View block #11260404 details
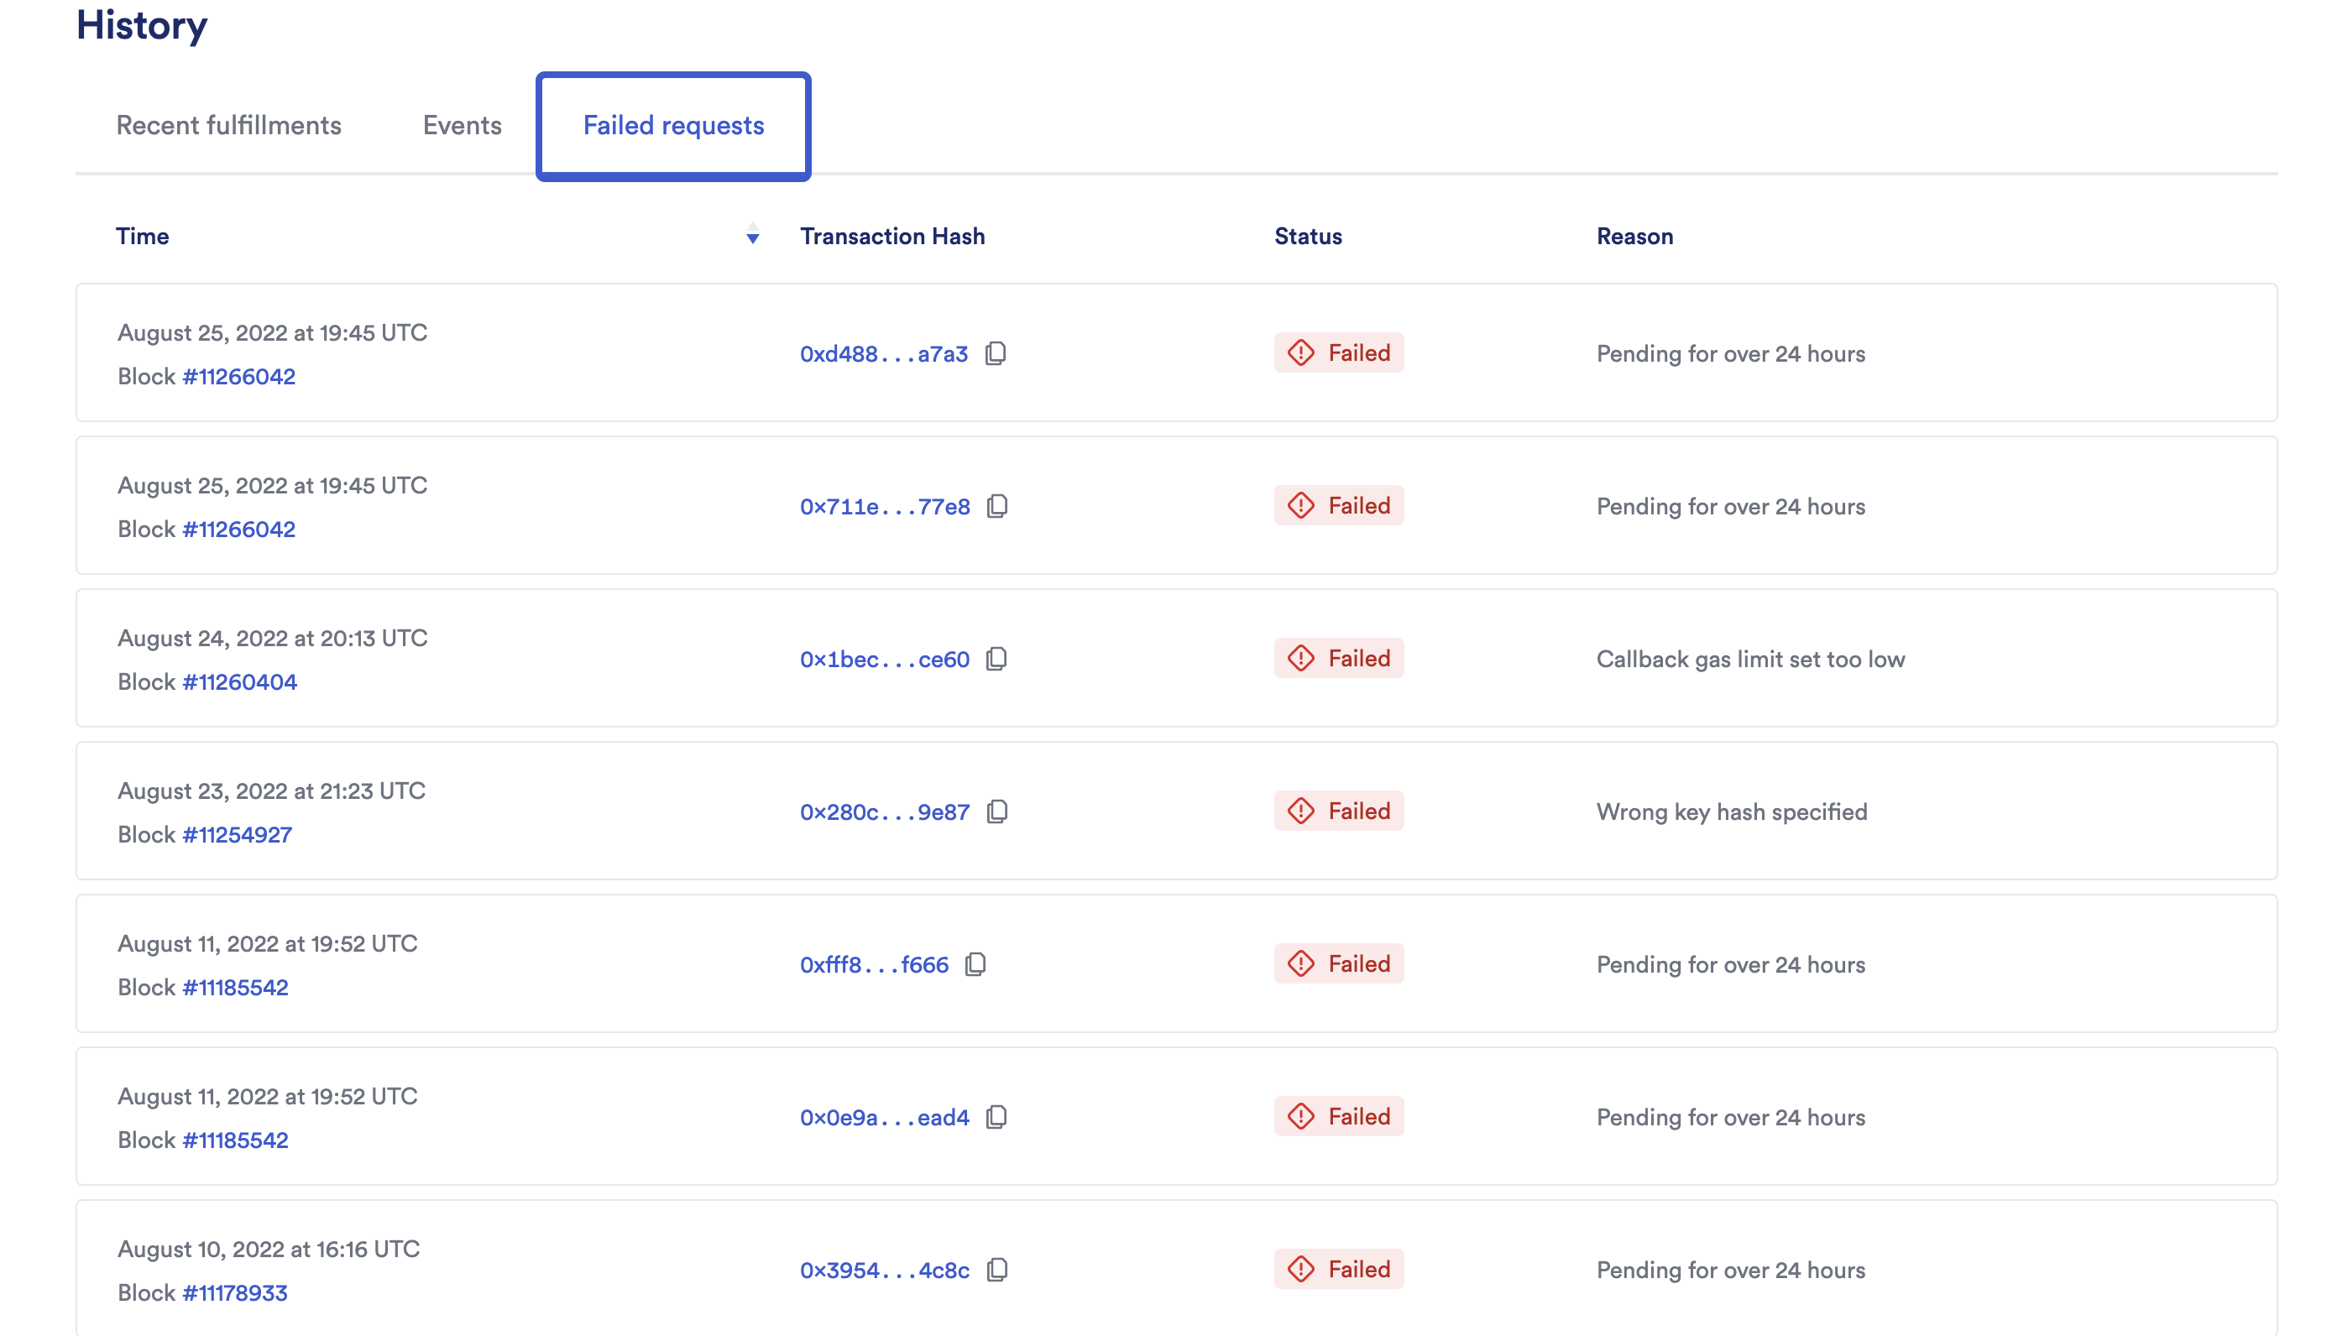 pyautogui.click(x=242, y=681)
